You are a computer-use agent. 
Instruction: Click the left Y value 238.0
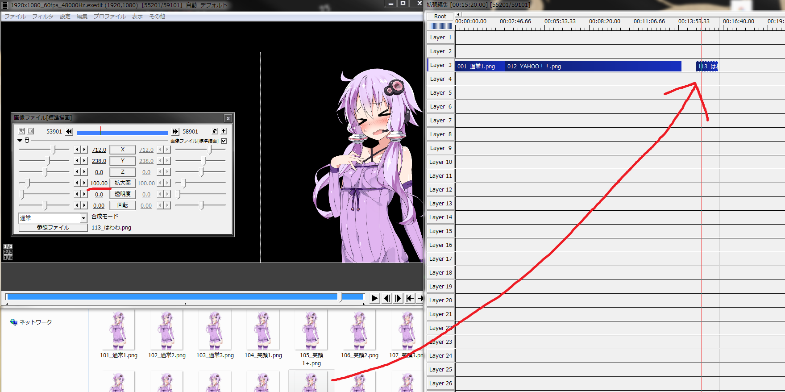(x=99, y=161)
